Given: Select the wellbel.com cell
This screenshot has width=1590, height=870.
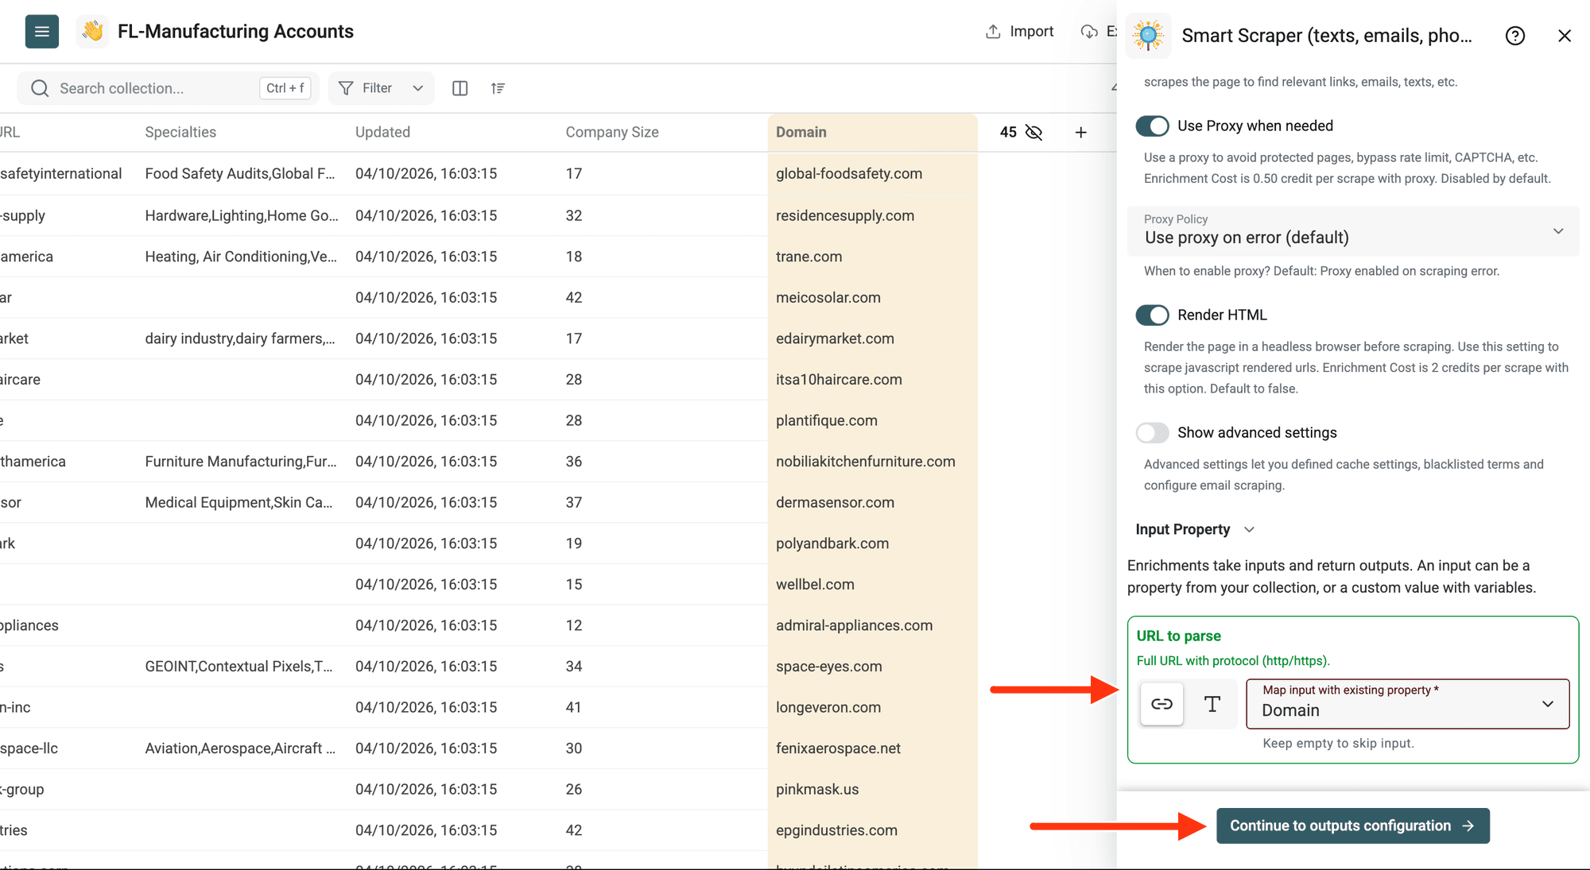Looking at the screenshot, I should [x=872, y=585].
